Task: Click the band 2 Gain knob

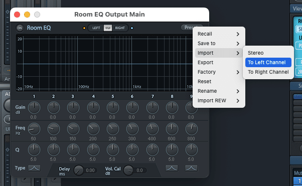Action: tap(54, 108)
